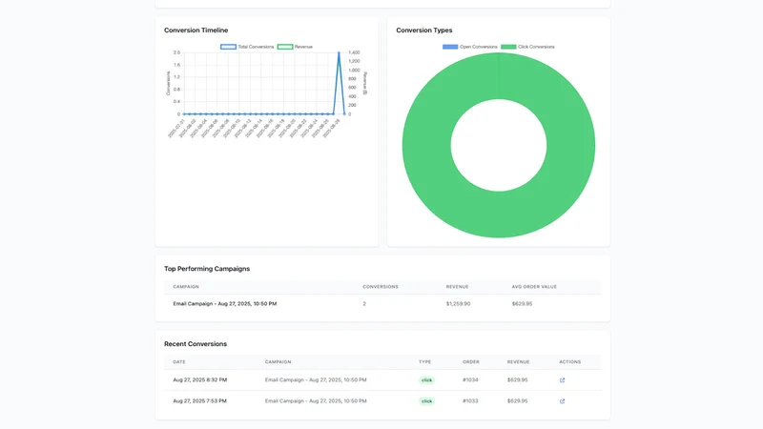Click the conversion peak on the timeline
The height and width of the screenshot is (429, 763).
tap(339, 52)
